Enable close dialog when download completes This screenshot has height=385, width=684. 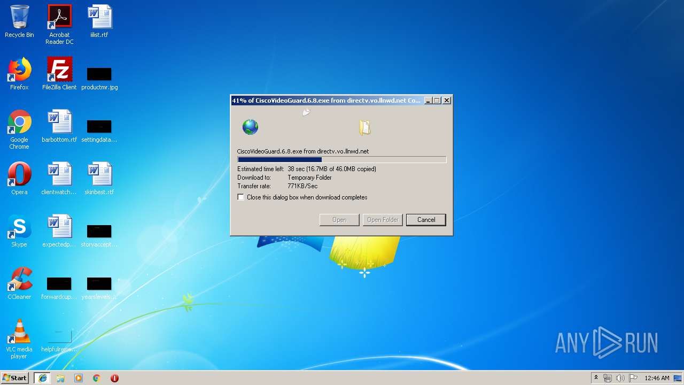coord(241,197)
